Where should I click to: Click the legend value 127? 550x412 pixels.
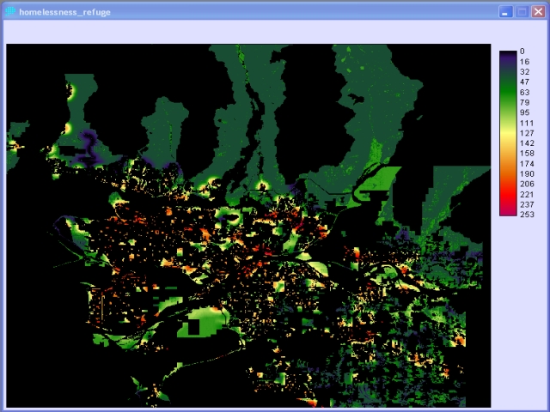click(x=527, y=133)
